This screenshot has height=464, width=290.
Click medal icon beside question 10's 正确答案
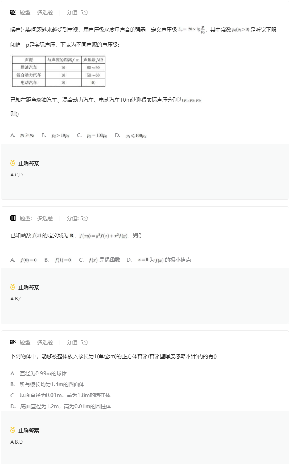tap(13, 163)
